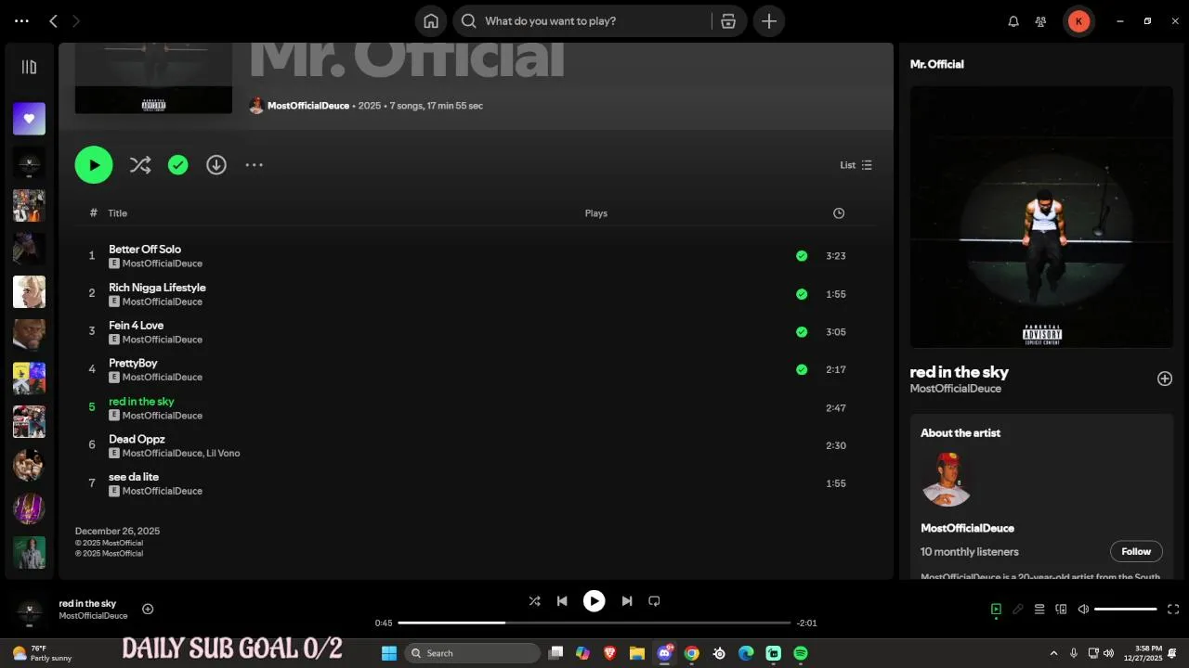Enter full screen mode

pyautogui.click(x=1173, y=610)
